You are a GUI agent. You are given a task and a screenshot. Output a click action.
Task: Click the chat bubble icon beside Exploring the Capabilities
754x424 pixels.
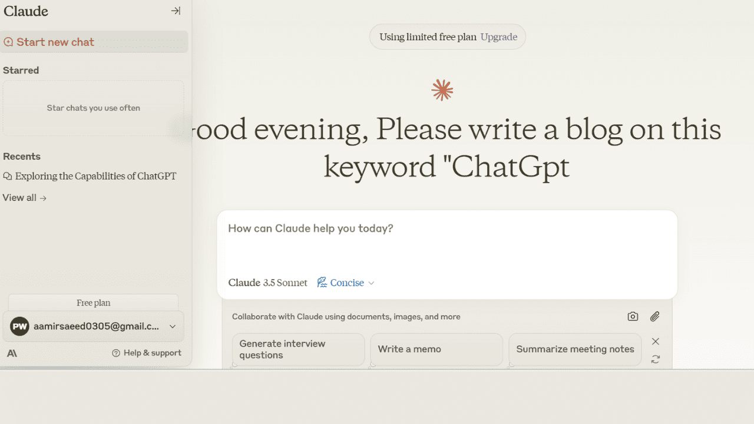tap(8, 176)
